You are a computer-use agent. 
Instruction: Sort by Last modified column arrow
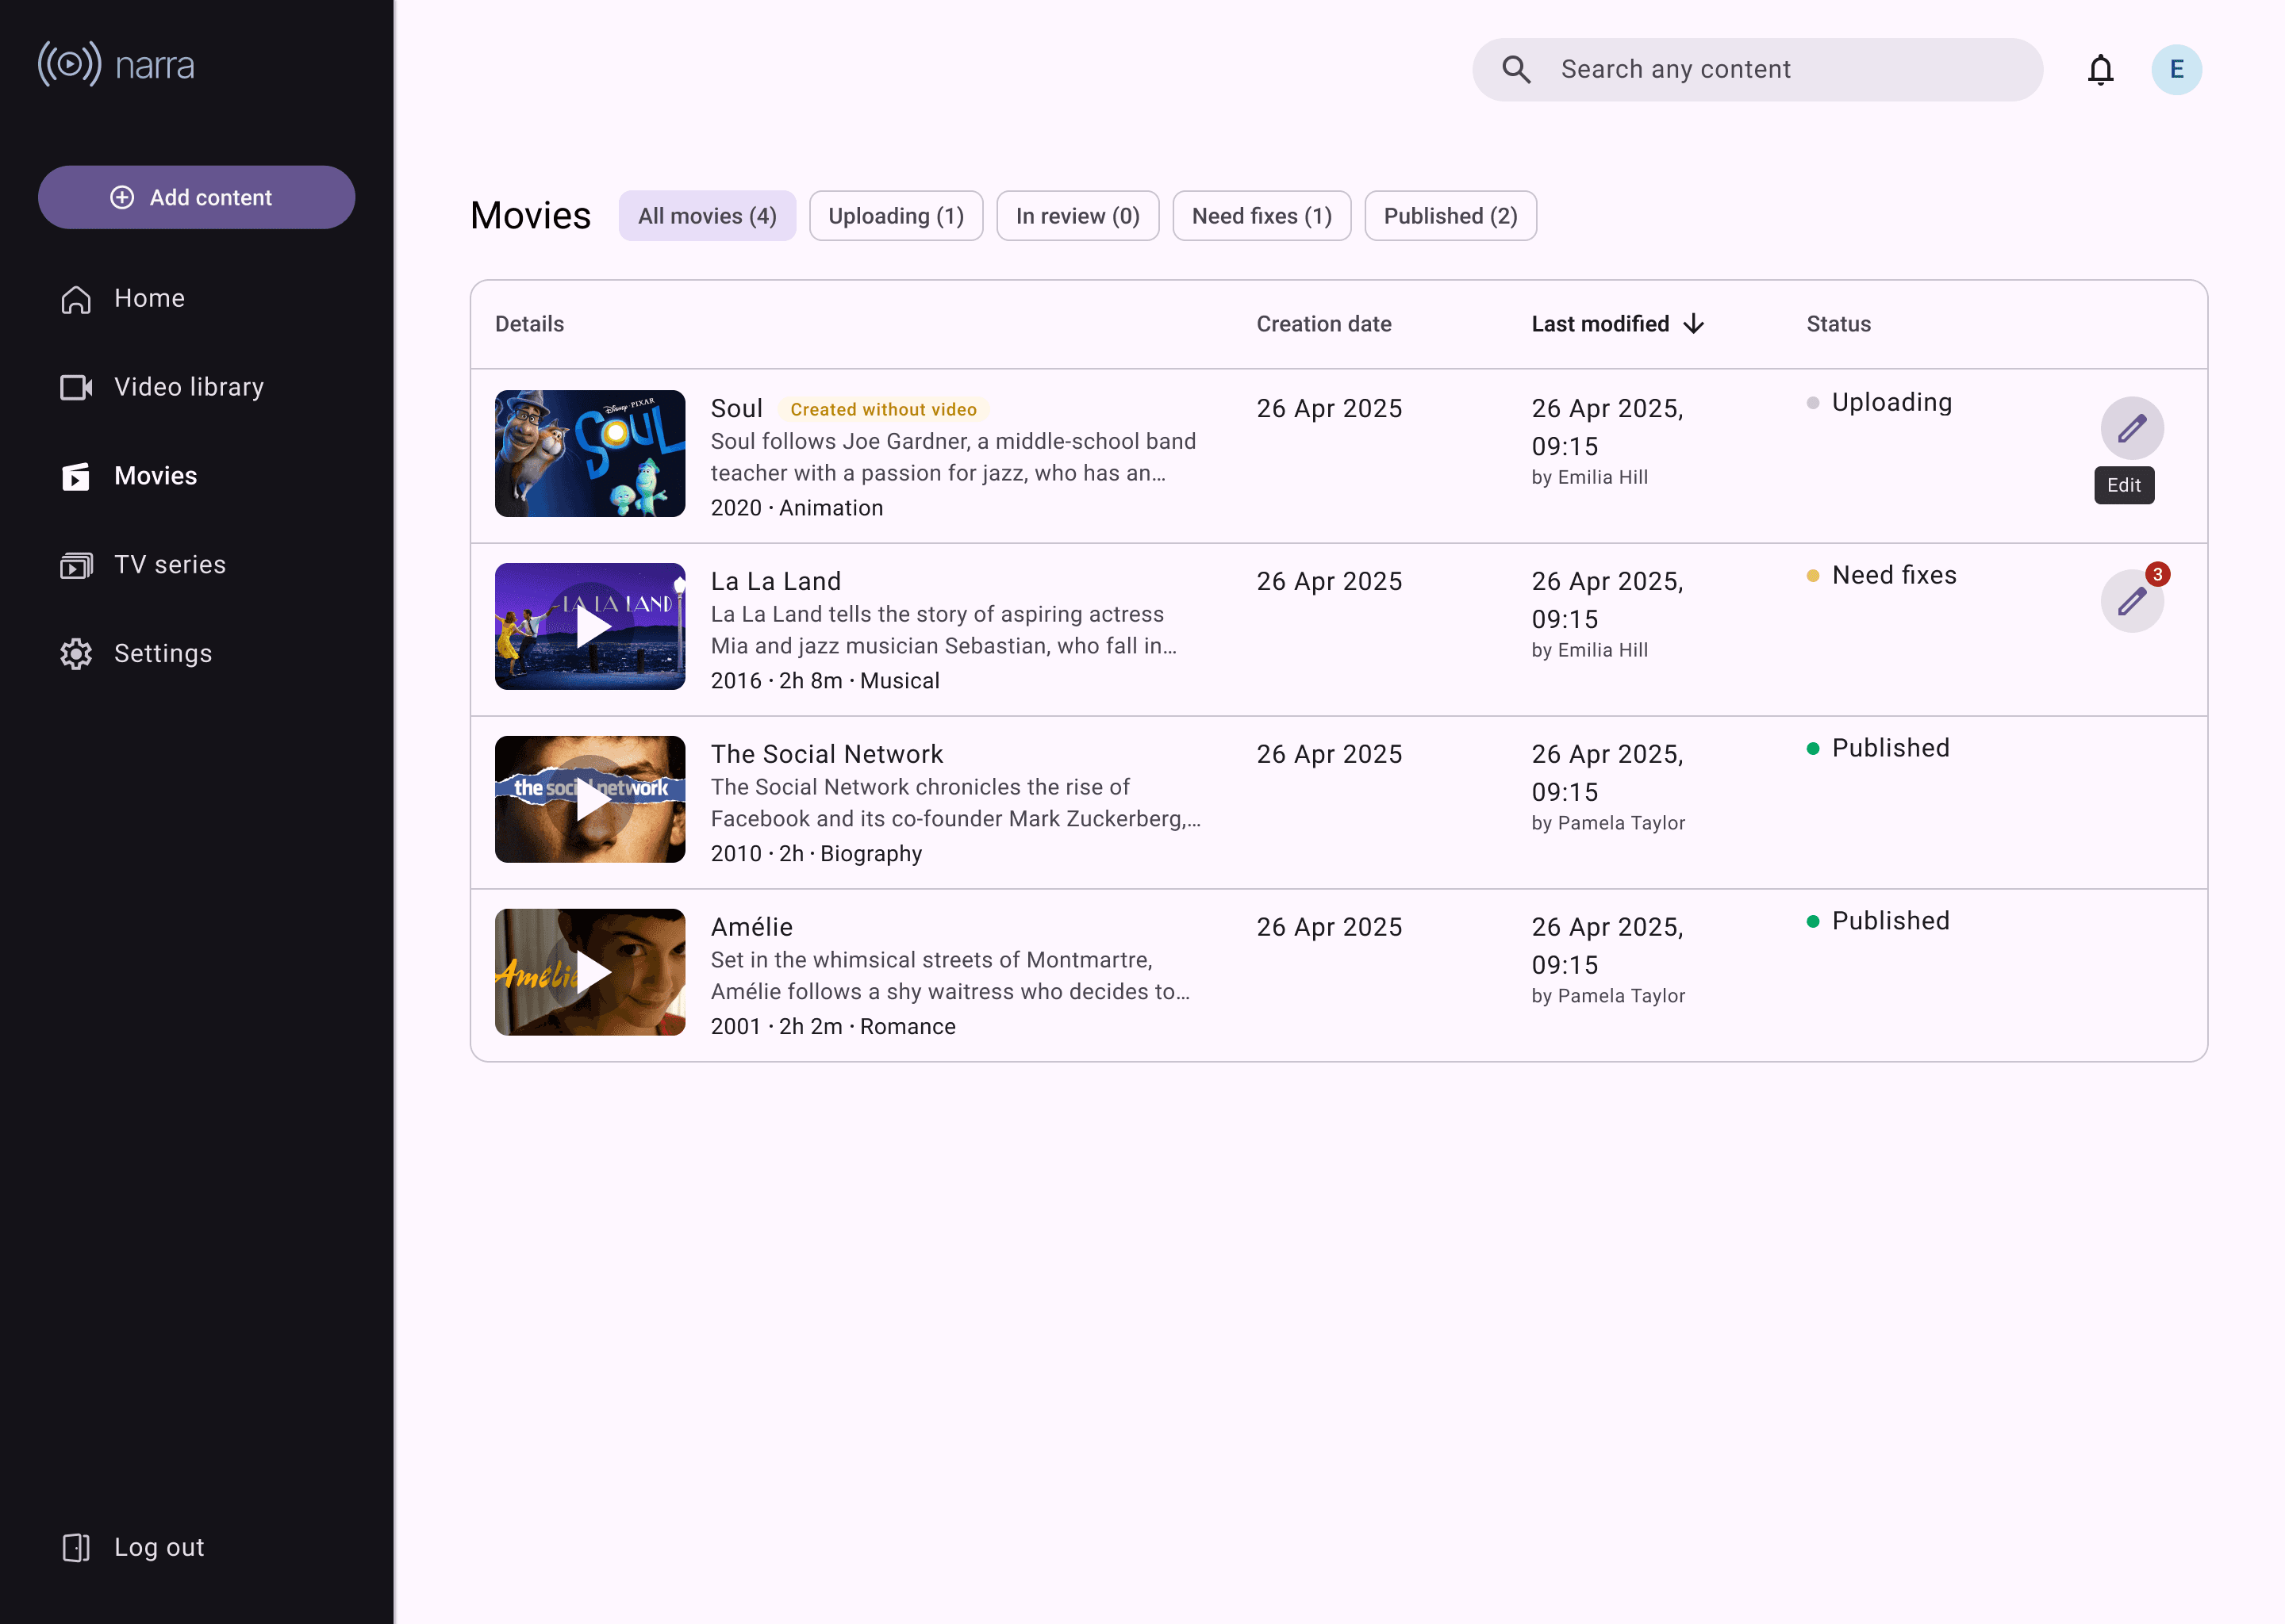(1693, 324)
